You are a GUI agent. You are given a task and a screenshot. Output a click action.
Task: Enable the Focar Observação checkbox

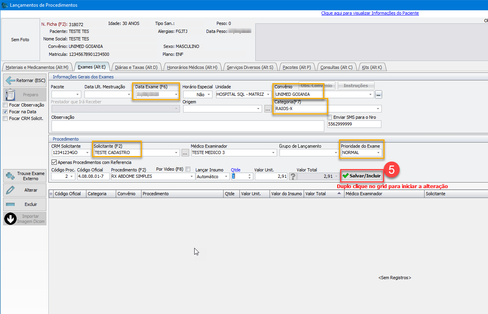pos(5,105)
